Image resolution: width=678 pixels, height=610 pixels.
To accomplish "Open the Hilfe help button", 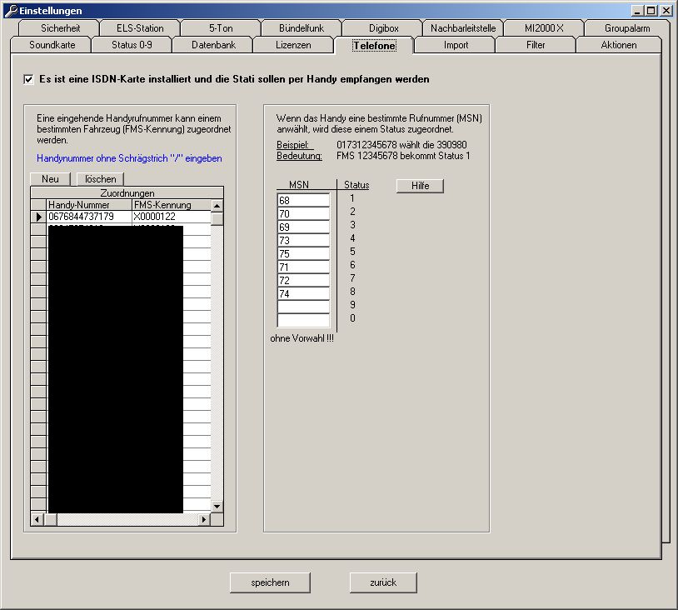I will pos(420,186).
